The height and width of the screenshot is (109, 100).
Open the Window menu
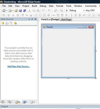(78, 6)
